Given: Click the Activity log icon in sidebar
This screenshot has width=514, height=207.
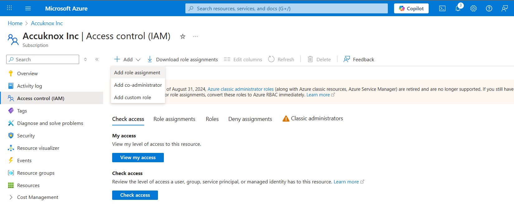Looking at the screenshot, I should (11, 86).
